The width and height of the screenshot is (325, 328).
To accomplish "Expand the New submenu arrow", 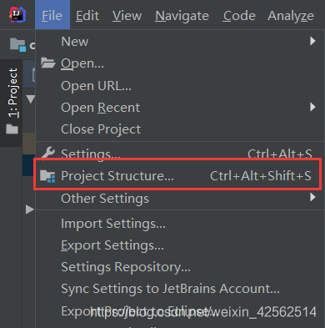I will pos(312,41).
